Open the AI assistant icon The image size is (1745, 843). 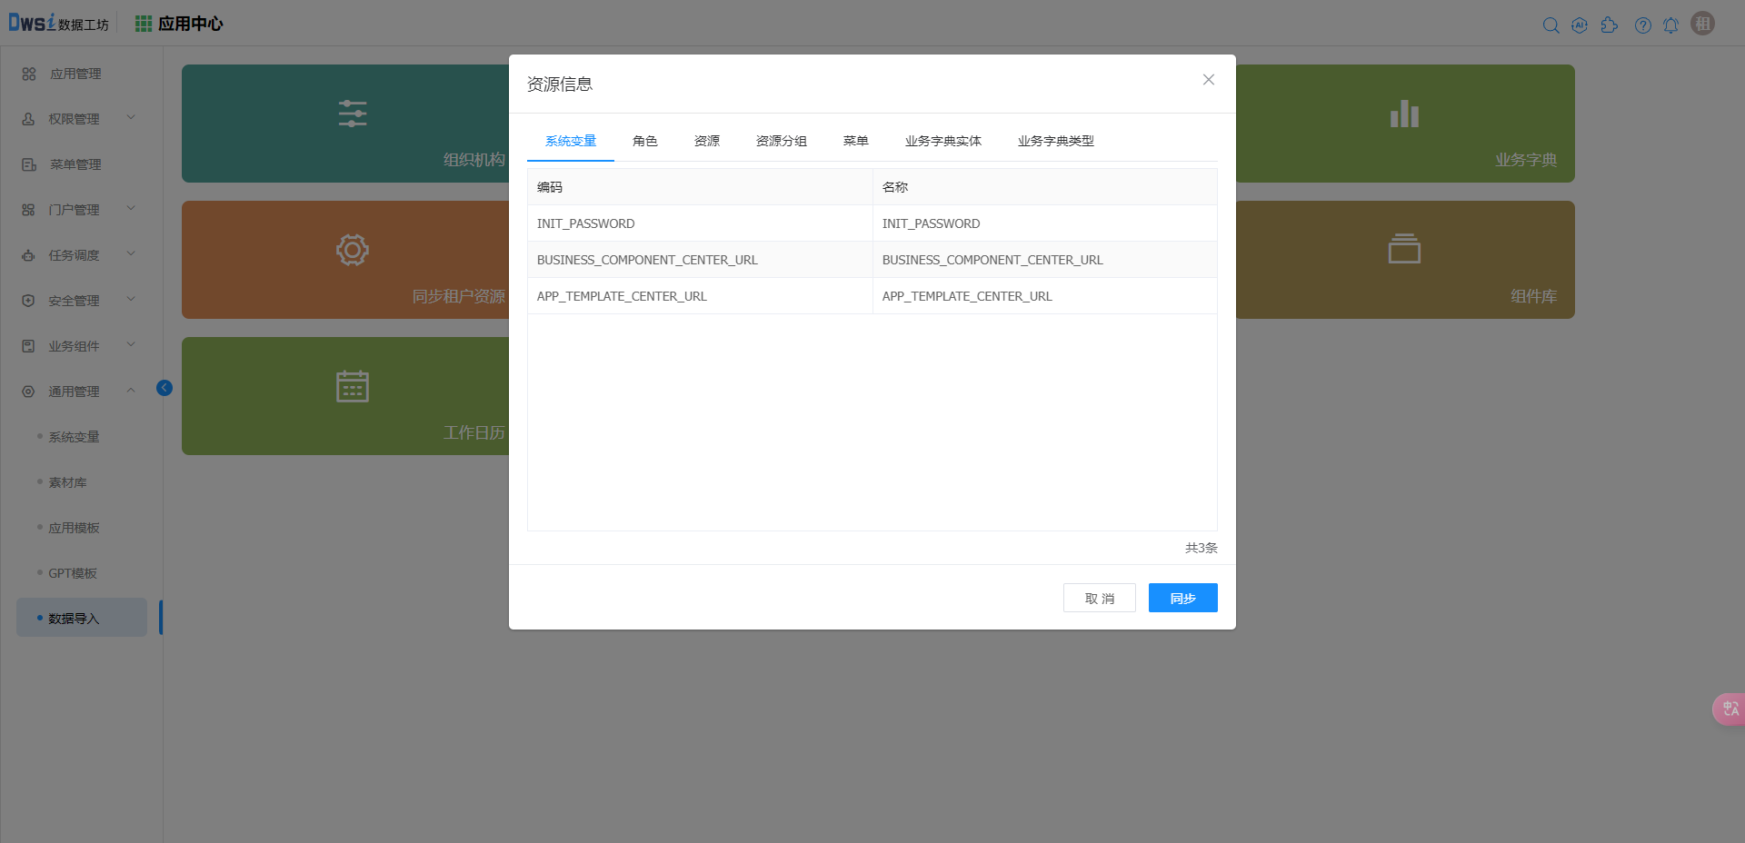point(1580,25)
